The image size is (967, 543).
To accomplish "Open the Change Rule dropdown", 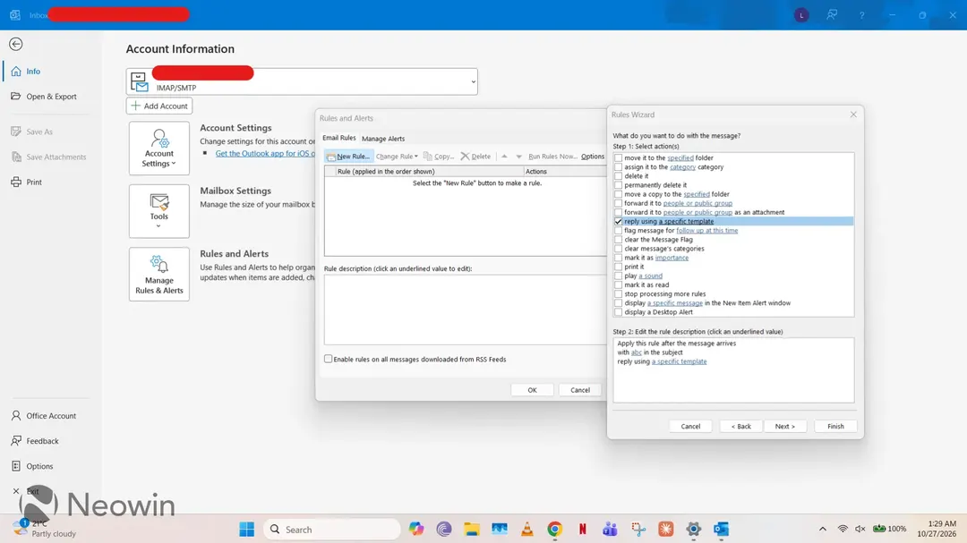I will [397, 157].
